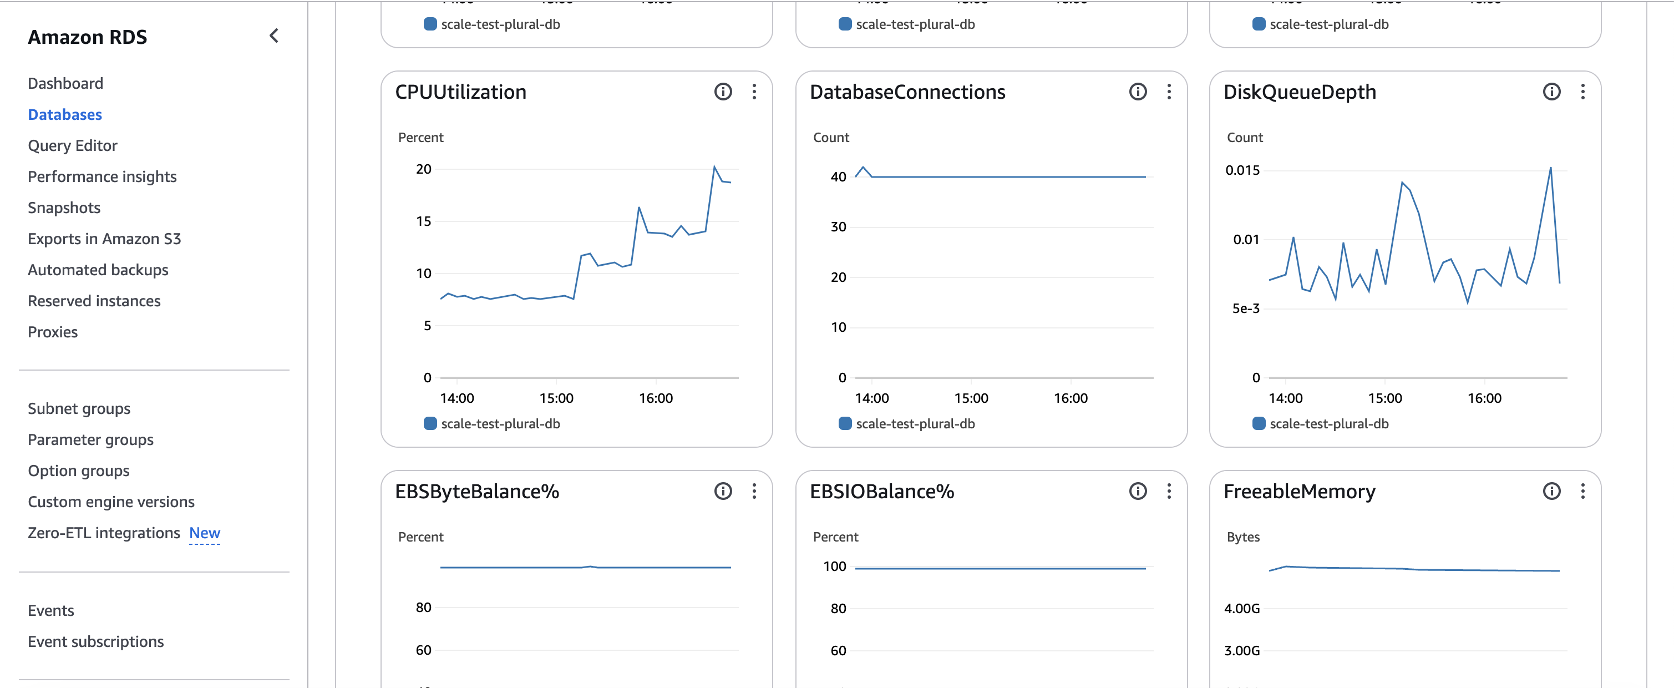Open the CPUUtilization three-dot menu
The width and height of the screenshot is (1674, 688).
click(754, 92)
